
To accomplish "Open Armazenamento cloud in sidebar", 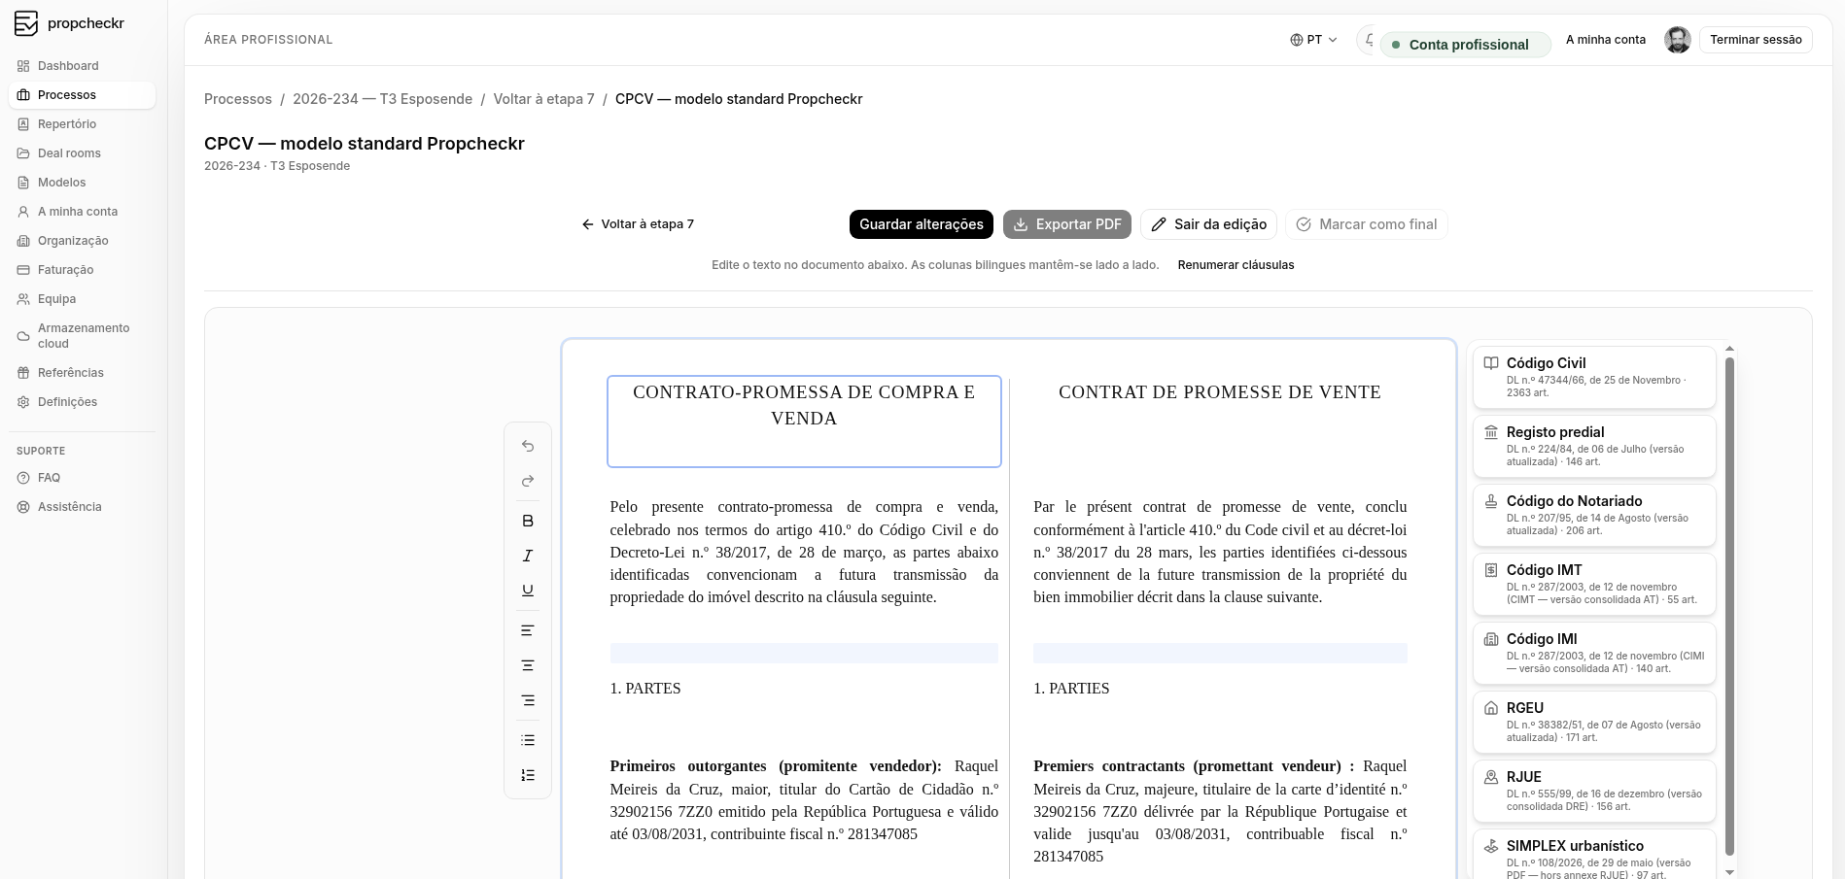I will (82, 336).
